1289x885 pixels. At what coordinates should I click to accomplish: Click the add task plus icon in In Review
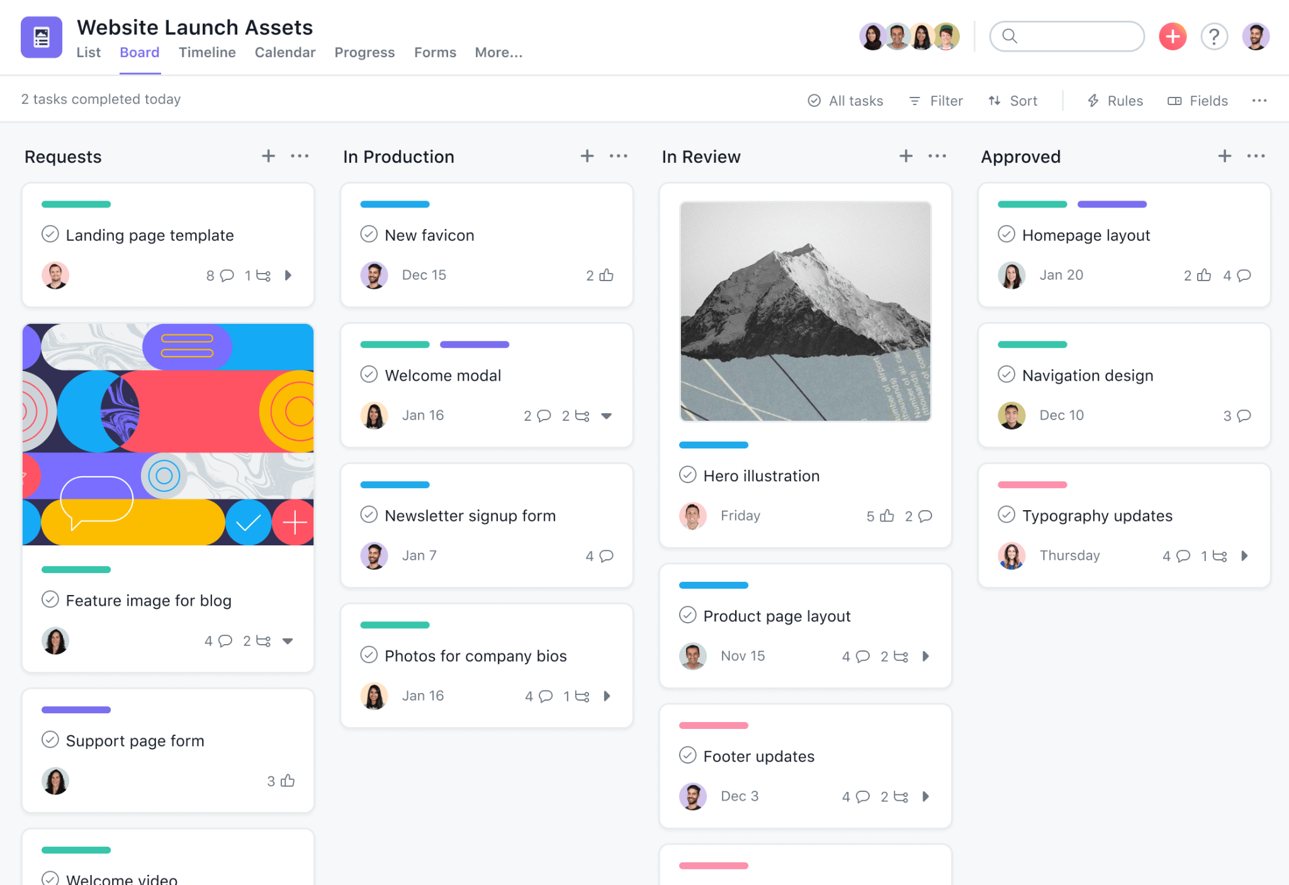click(905, 157)
